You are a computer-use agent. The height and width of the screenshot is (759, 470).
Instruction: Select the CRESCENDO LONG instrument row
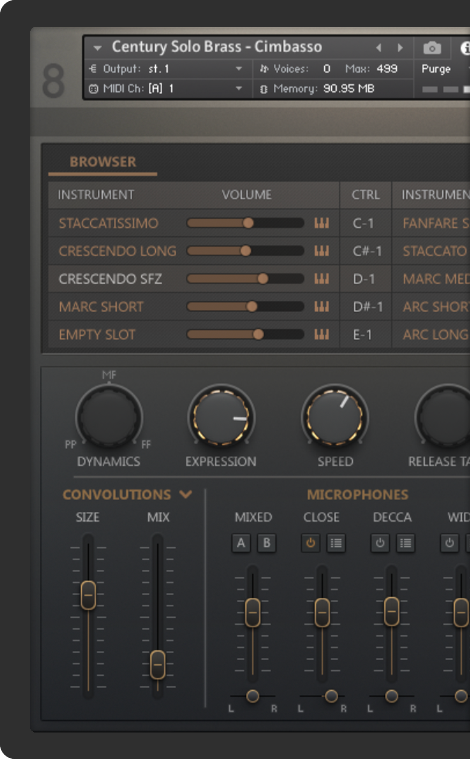pos(117,251)
